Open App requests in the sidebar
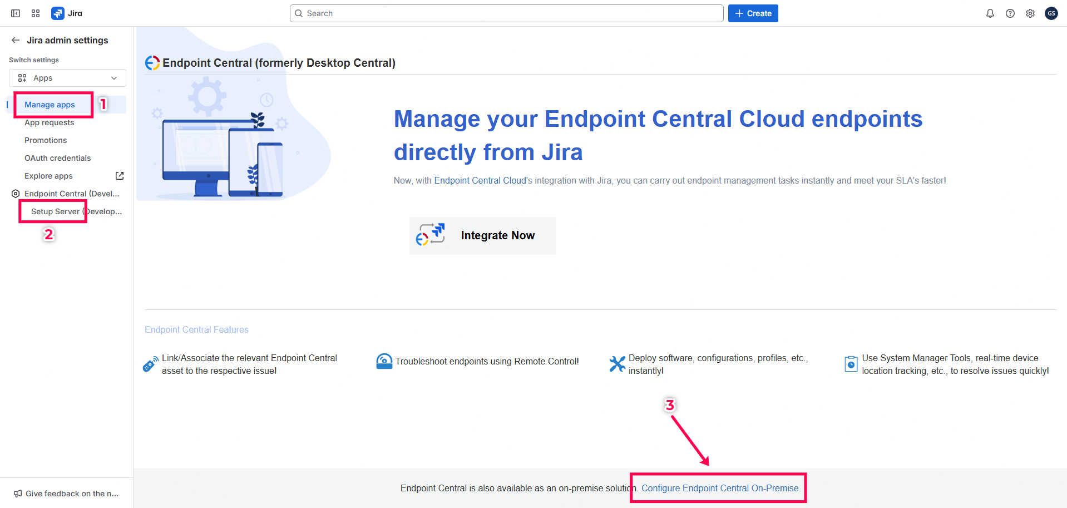The height and width of the screenshot is (508, 1067). pyautogui.click(x=49, y=122)
